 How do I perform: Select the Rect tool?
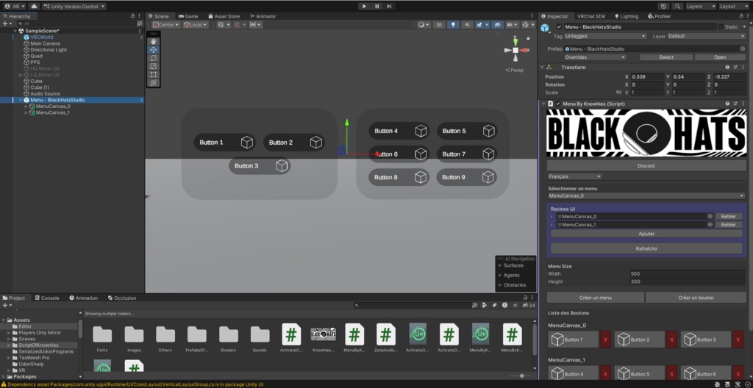153,74
